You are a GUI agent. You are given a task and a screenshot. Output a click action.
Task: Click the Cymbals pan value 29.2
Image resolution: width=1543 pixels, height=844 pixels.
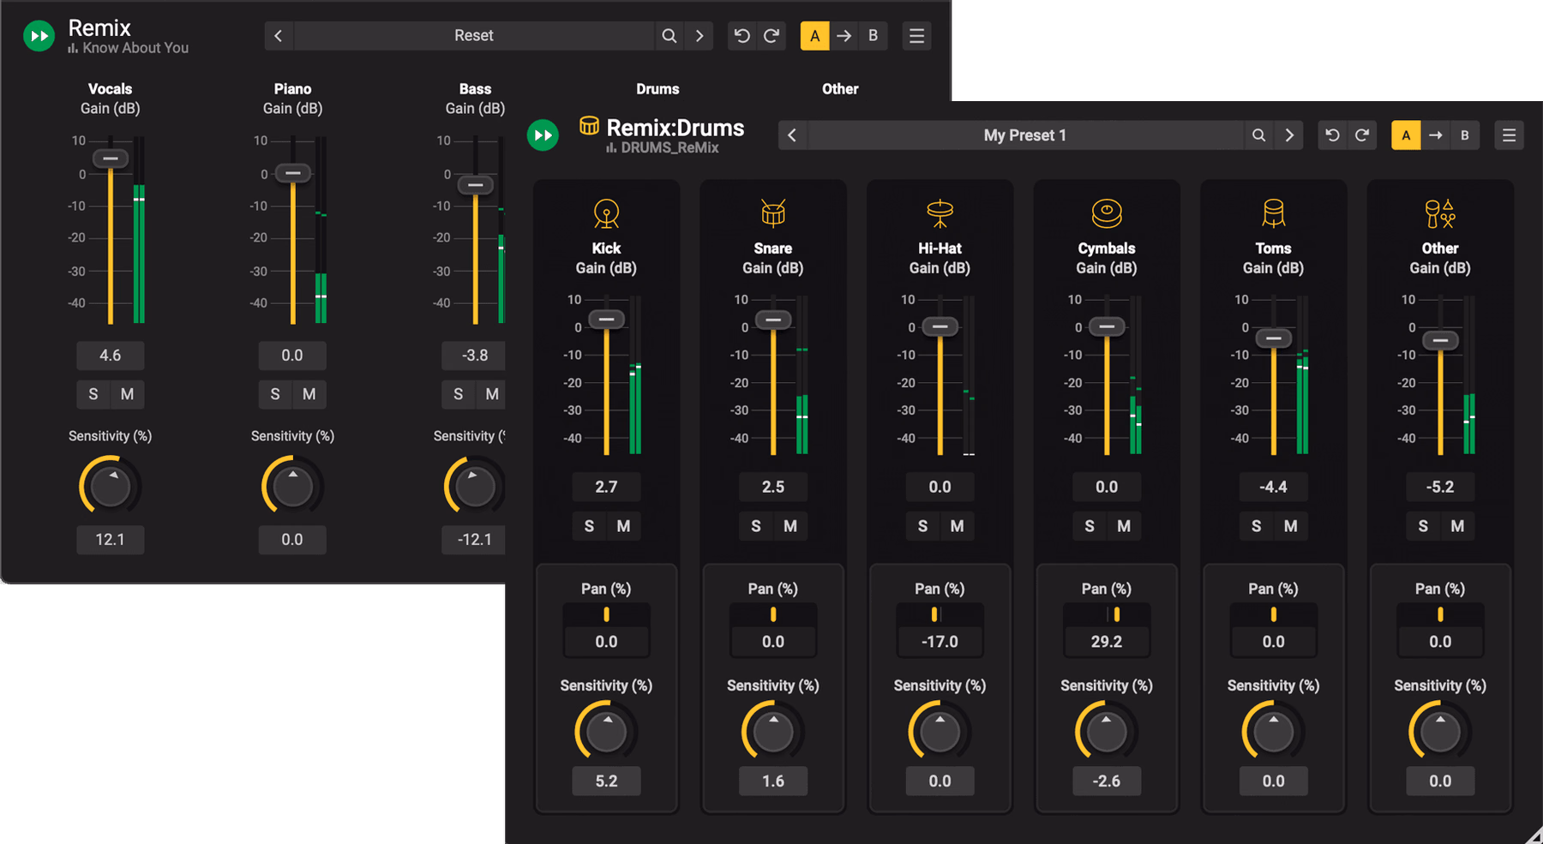pos(1107,642)
